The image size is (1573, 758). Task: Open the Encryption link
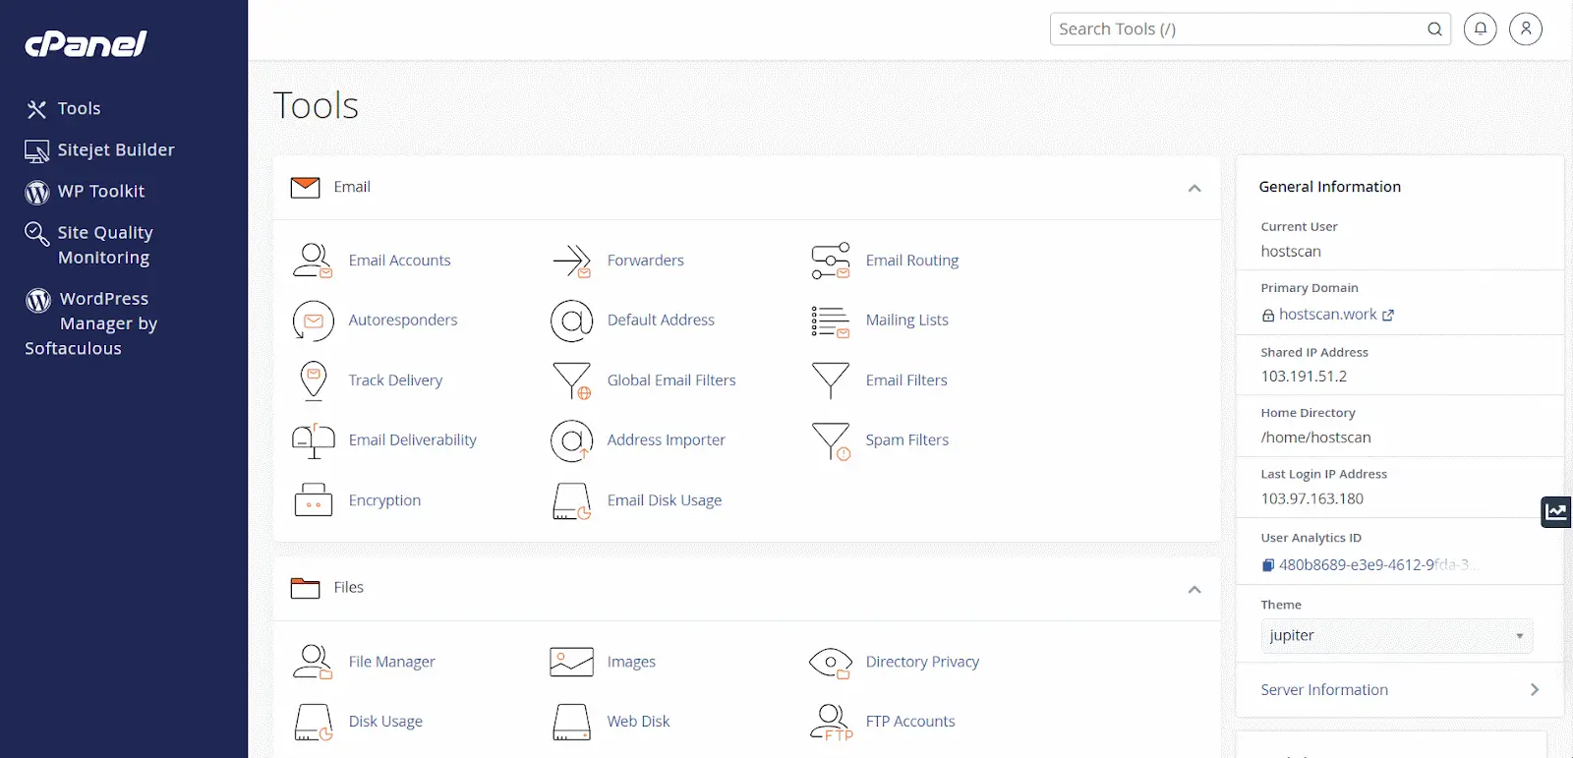tap(384, 500)
